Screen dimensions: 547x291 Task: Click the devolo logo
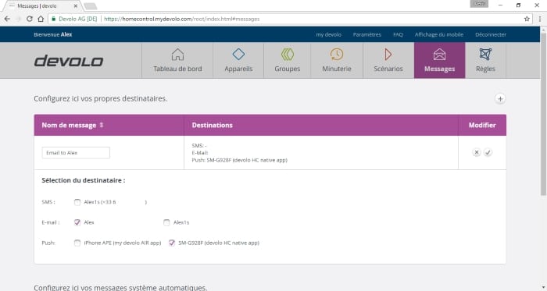point(69,61)
